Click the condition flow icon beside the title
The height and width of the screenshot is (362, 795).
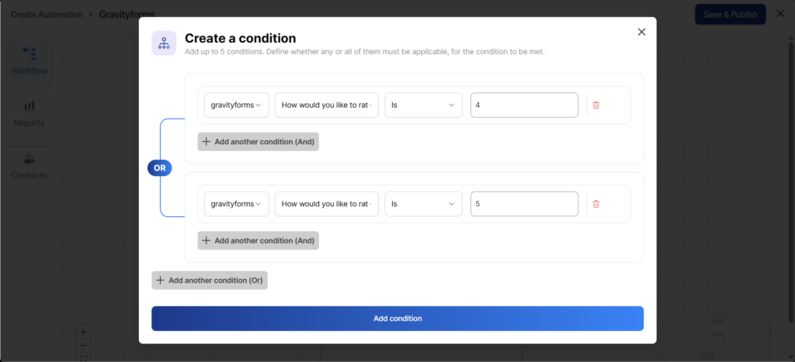[164, 43]
